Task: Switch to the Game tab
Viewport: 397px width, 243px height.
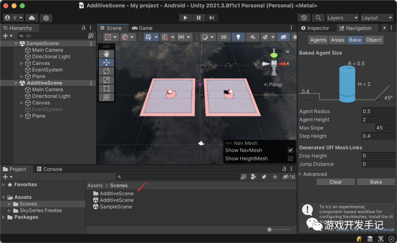Action: click(x=142, y=28)
